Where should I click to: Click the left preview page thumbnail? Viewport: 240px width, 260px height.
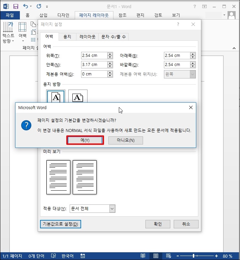58,177
